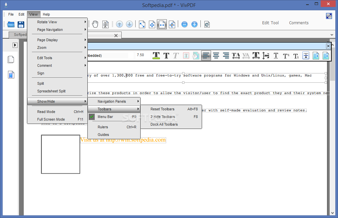Open the bookmarks sidebar icon
Screen dimensions: 338x218
[11, 75]
